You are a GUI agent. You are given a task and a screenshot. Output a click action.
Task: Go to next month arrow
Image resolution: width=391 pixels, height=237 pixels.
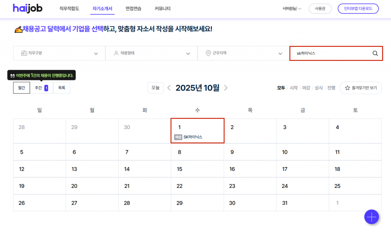pyautogui.click(x=226, y=88)
